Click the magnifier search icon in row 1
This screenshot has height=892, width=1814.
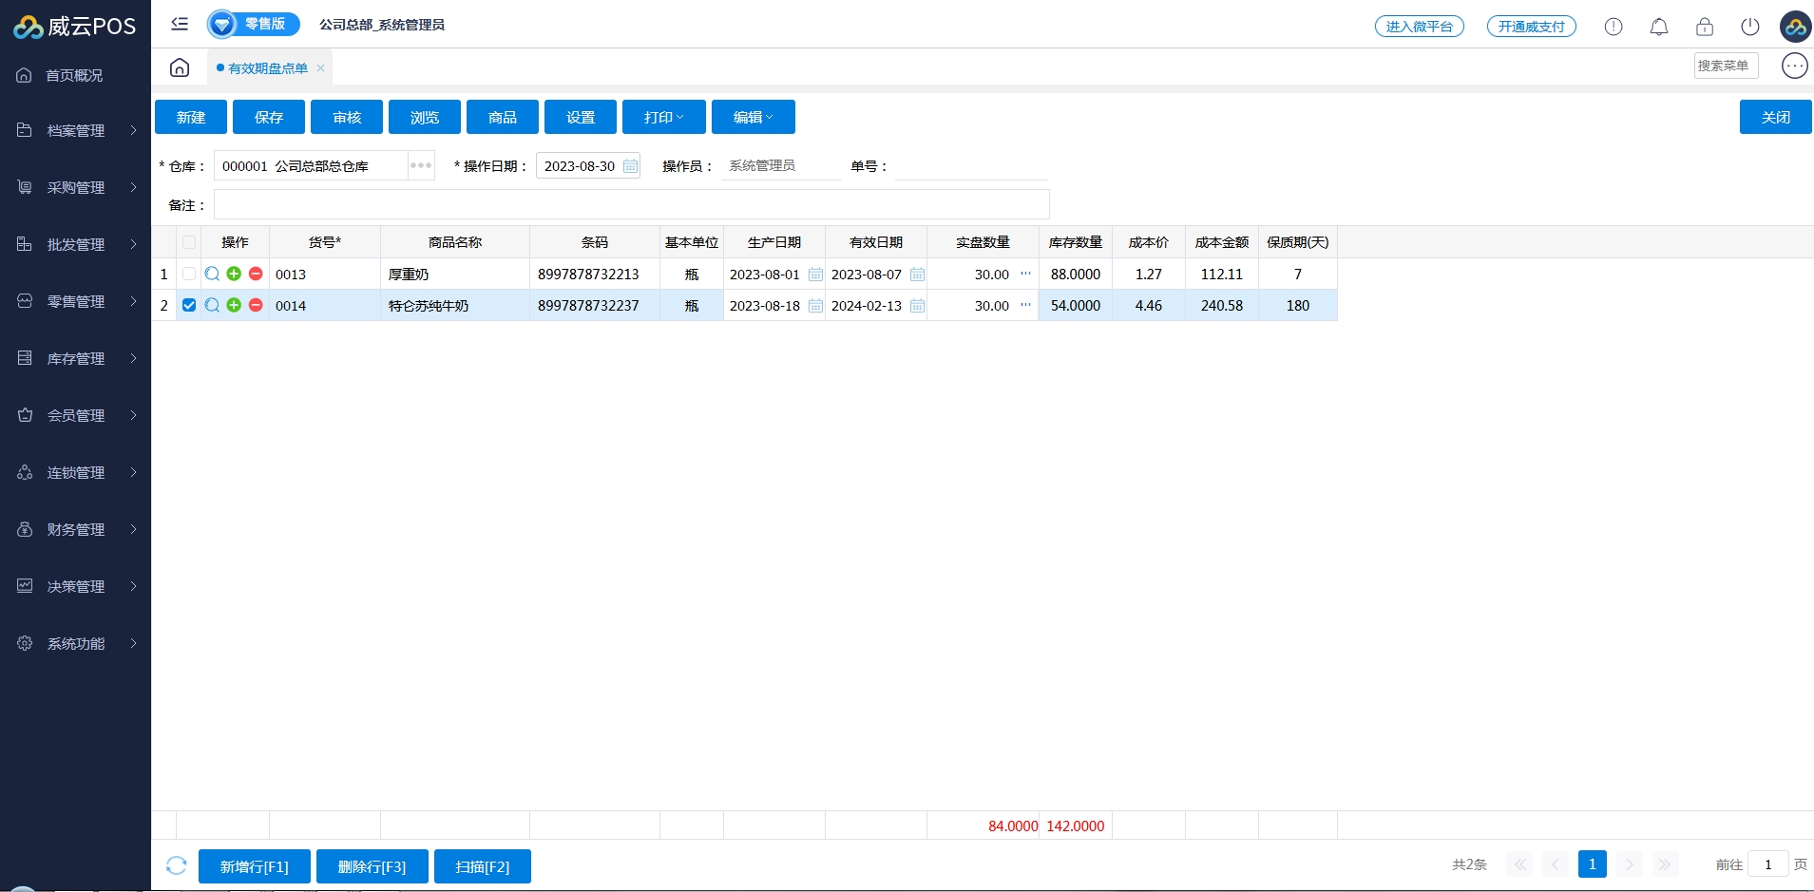pyautogui.click(x=212, y=274)
